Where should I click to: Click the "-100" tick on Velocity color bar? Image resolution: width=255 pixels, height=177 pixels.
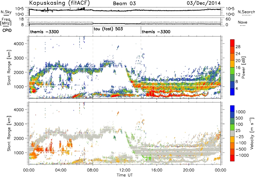(241, 143)
